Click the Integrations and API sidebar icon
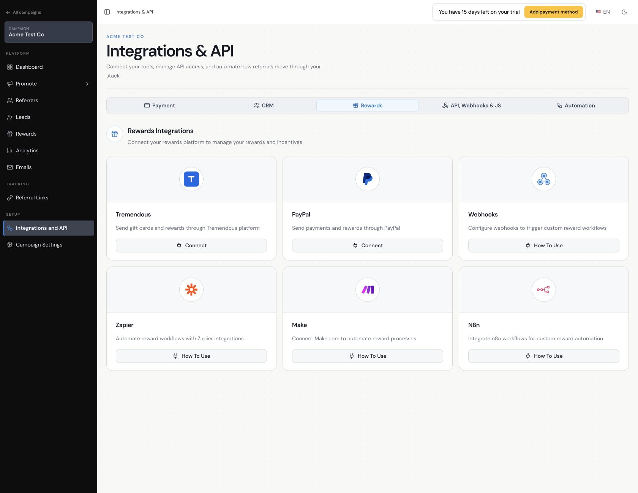This screenshot has width=638, height=493. point(10,228)
